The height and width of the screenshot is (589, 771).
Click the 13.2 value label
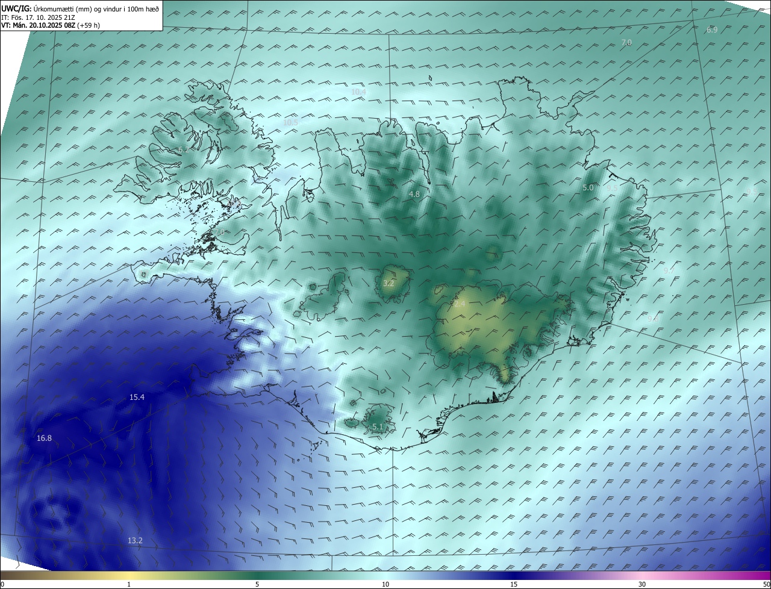pos(135,541)
